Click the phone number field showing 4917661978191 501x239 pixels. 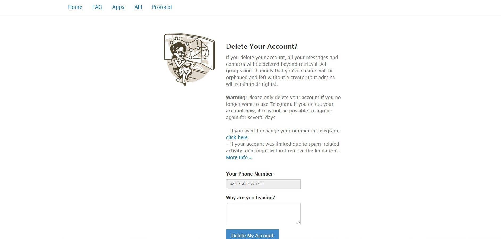click(263, 184)
